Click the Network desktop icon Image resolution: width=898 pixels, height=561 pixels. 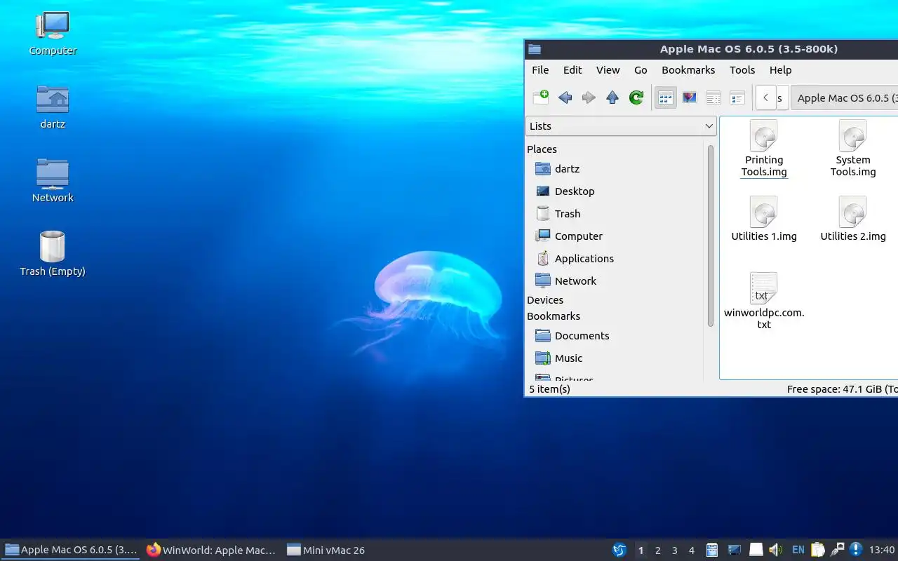point(53,180)
